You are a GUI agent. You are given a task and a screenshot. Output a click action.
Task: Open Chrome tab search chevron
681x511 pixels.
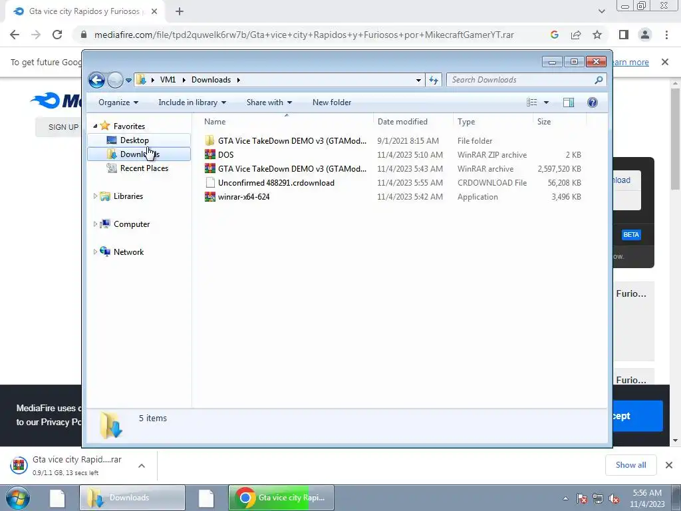(601, 12)
